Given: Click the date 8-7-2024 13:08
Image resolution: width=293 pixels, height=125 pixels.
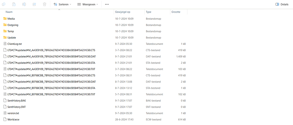Looking at the screenshot, I should [124, 82].
